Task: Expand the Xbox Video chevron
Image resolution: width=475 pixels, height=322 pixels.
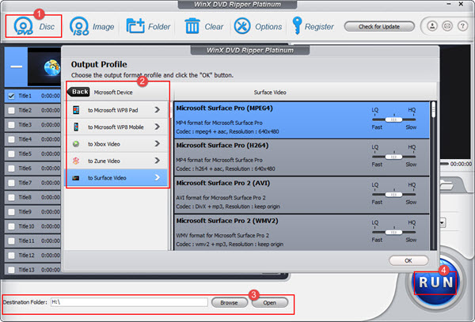Action: (158, 144)
